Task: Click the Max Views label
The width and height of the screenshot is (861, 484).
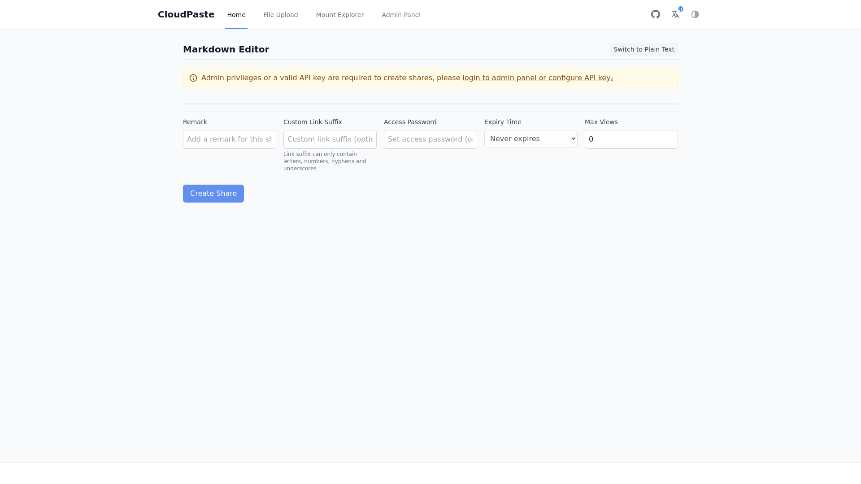Action: [x=601, y=122]
